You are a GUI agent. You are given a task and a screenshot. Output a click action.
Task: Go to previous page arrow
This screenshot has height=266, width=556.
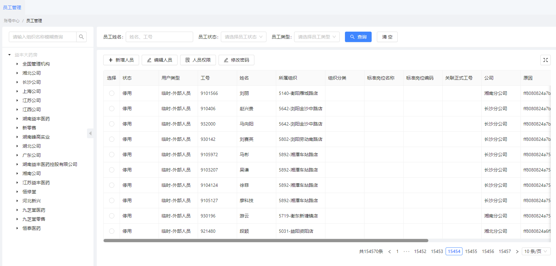coord(390,251)
